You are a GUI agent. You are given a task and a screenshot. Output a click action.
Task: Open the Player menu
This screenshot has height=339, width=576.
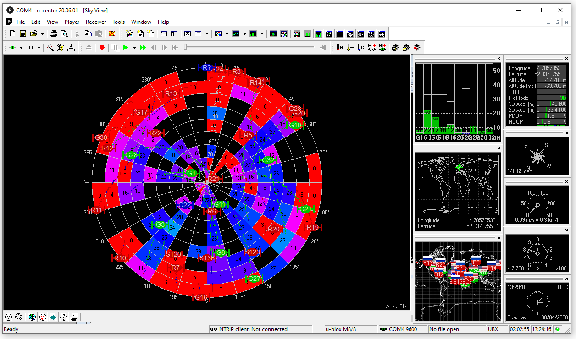[x=72, y=22]
